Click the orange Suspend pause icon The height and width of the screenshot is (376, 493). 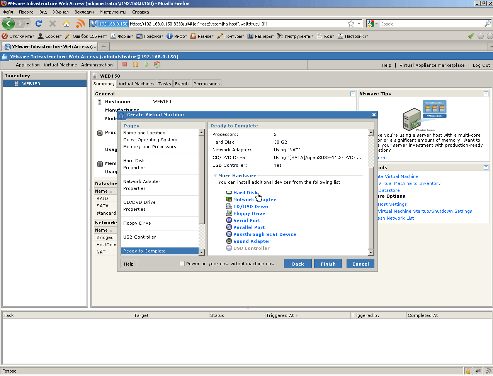click(136, 64)
